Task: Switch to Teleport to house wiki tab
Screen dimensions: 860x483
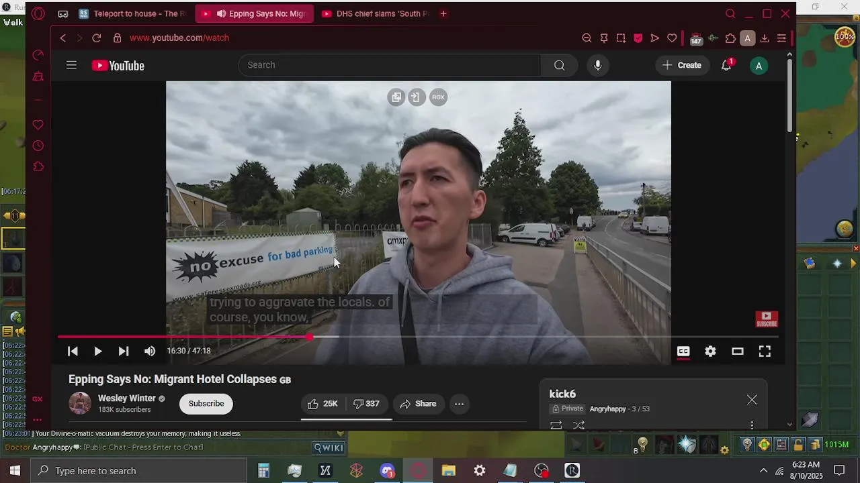Action: coord(133,13)
